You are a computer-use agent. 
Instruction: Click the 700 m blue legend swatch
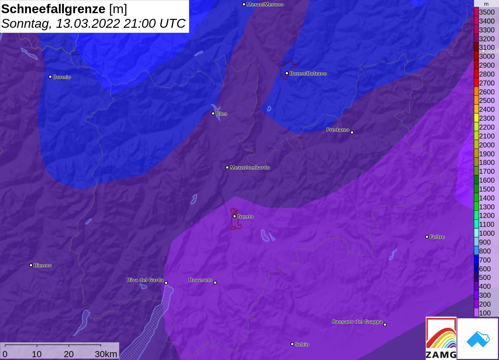(x=476, y=260)
